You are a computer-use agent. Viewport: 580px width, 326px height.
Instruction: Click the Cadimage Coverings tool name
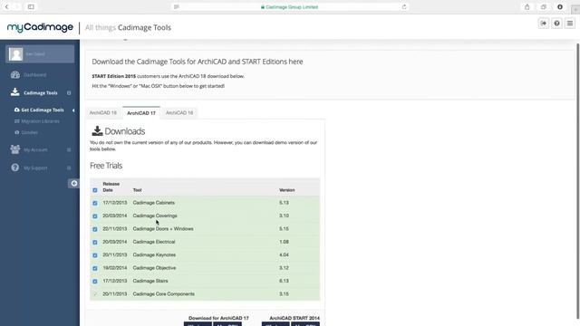coord(155,216)
